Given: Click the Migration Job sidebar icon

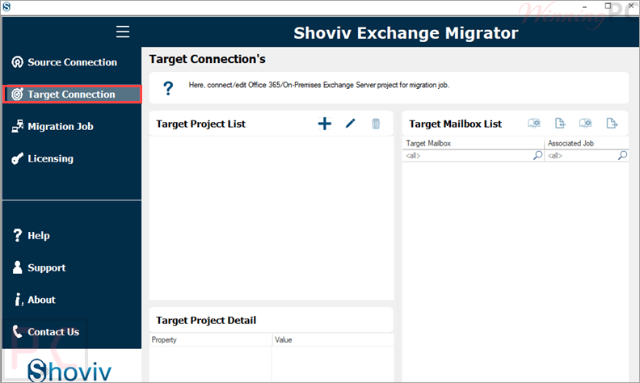Looking at the screenshot, I should coord(17,126).
